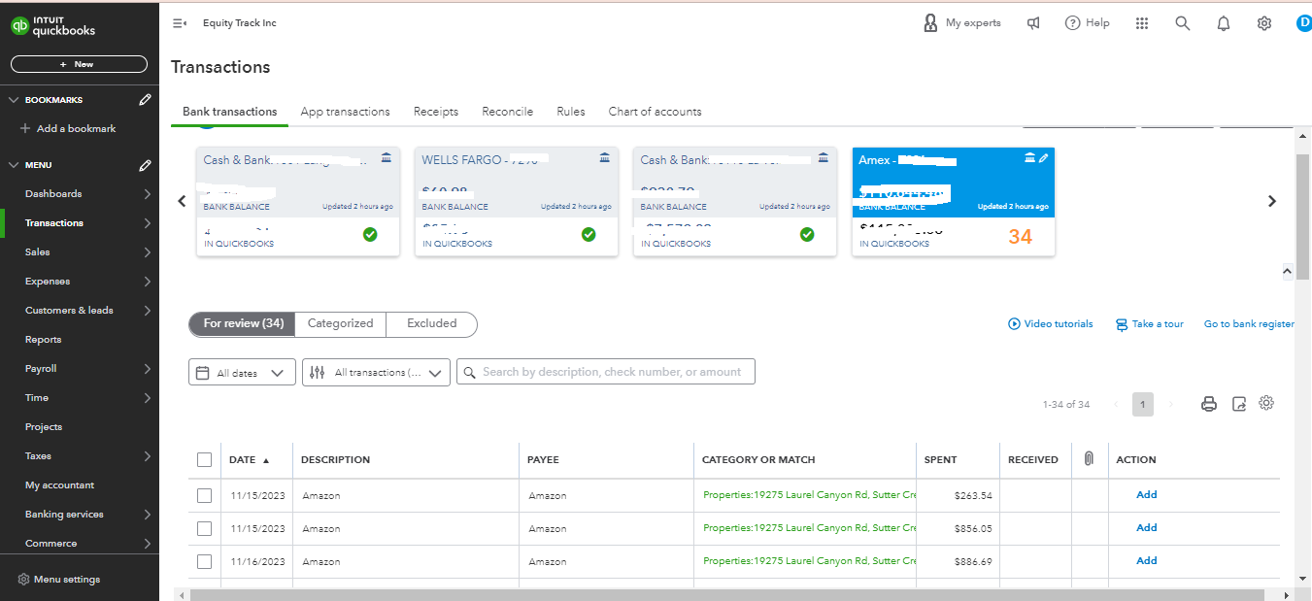Open the user profile avatar

[1303, 23]
